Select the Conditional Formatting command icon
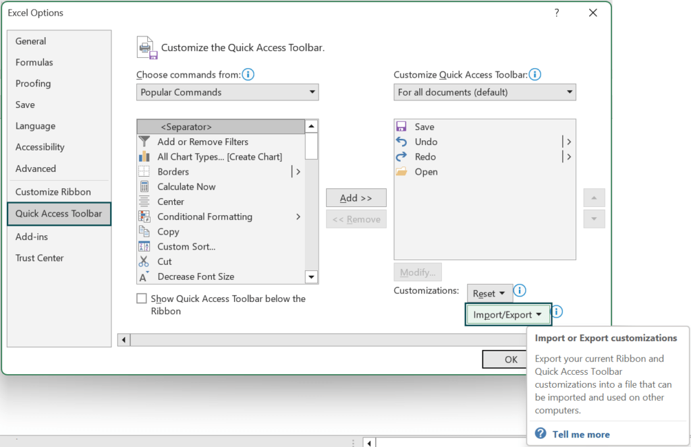The width and height of the screenshot is (691, 447). pos(144,216)
